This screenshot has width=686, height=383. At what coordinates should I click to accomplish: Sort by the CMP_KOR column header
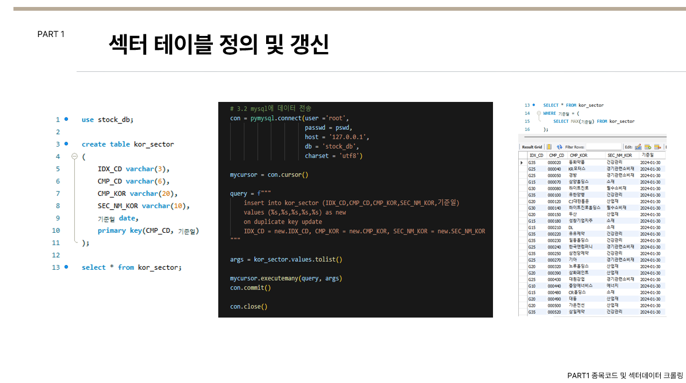[x=586, y=155]
